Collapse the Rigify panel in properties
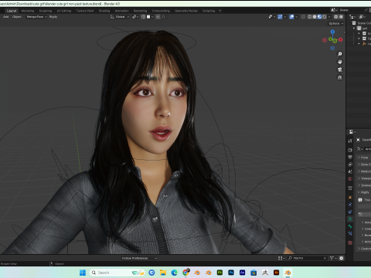Image resolution: width=371 pixels, height=278 pixels. pos(364,192)
